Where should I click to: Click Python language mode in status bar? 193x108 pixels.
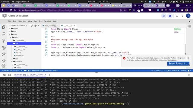[x=183, y=71]
